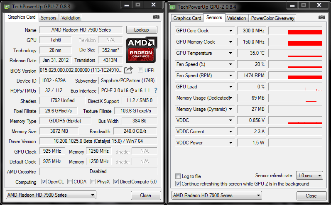Uncheck Continue refreshing in background option
The image size is (331, 205).
[178, 184]
